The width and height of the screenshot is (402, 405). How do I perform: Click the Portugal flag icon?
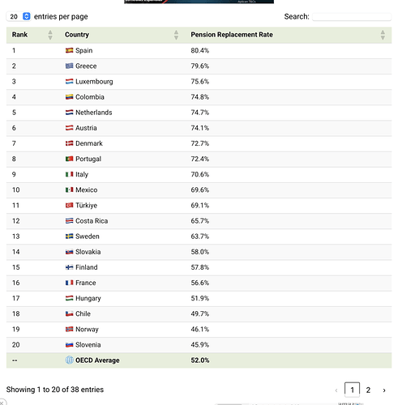pyautogui.click(x=69, y=159)
